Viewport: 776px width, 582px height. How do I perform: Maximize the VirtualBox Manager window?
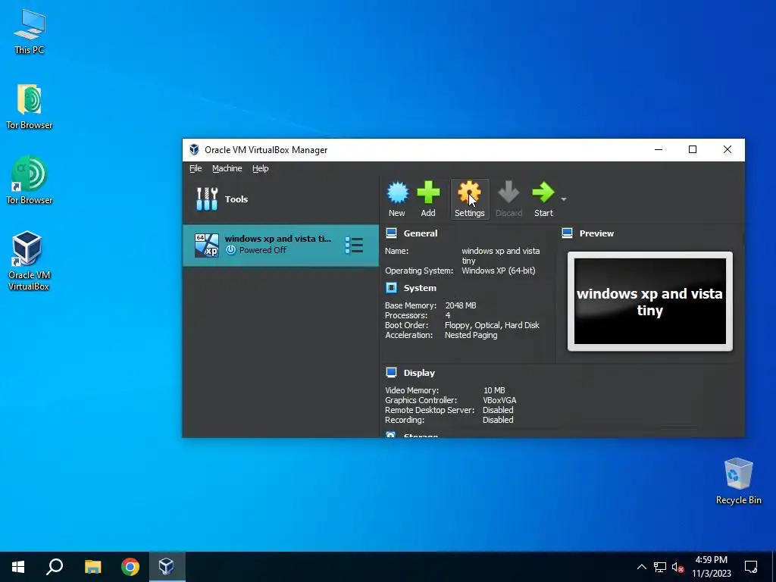pyautogui.click(x=693, y=149)
